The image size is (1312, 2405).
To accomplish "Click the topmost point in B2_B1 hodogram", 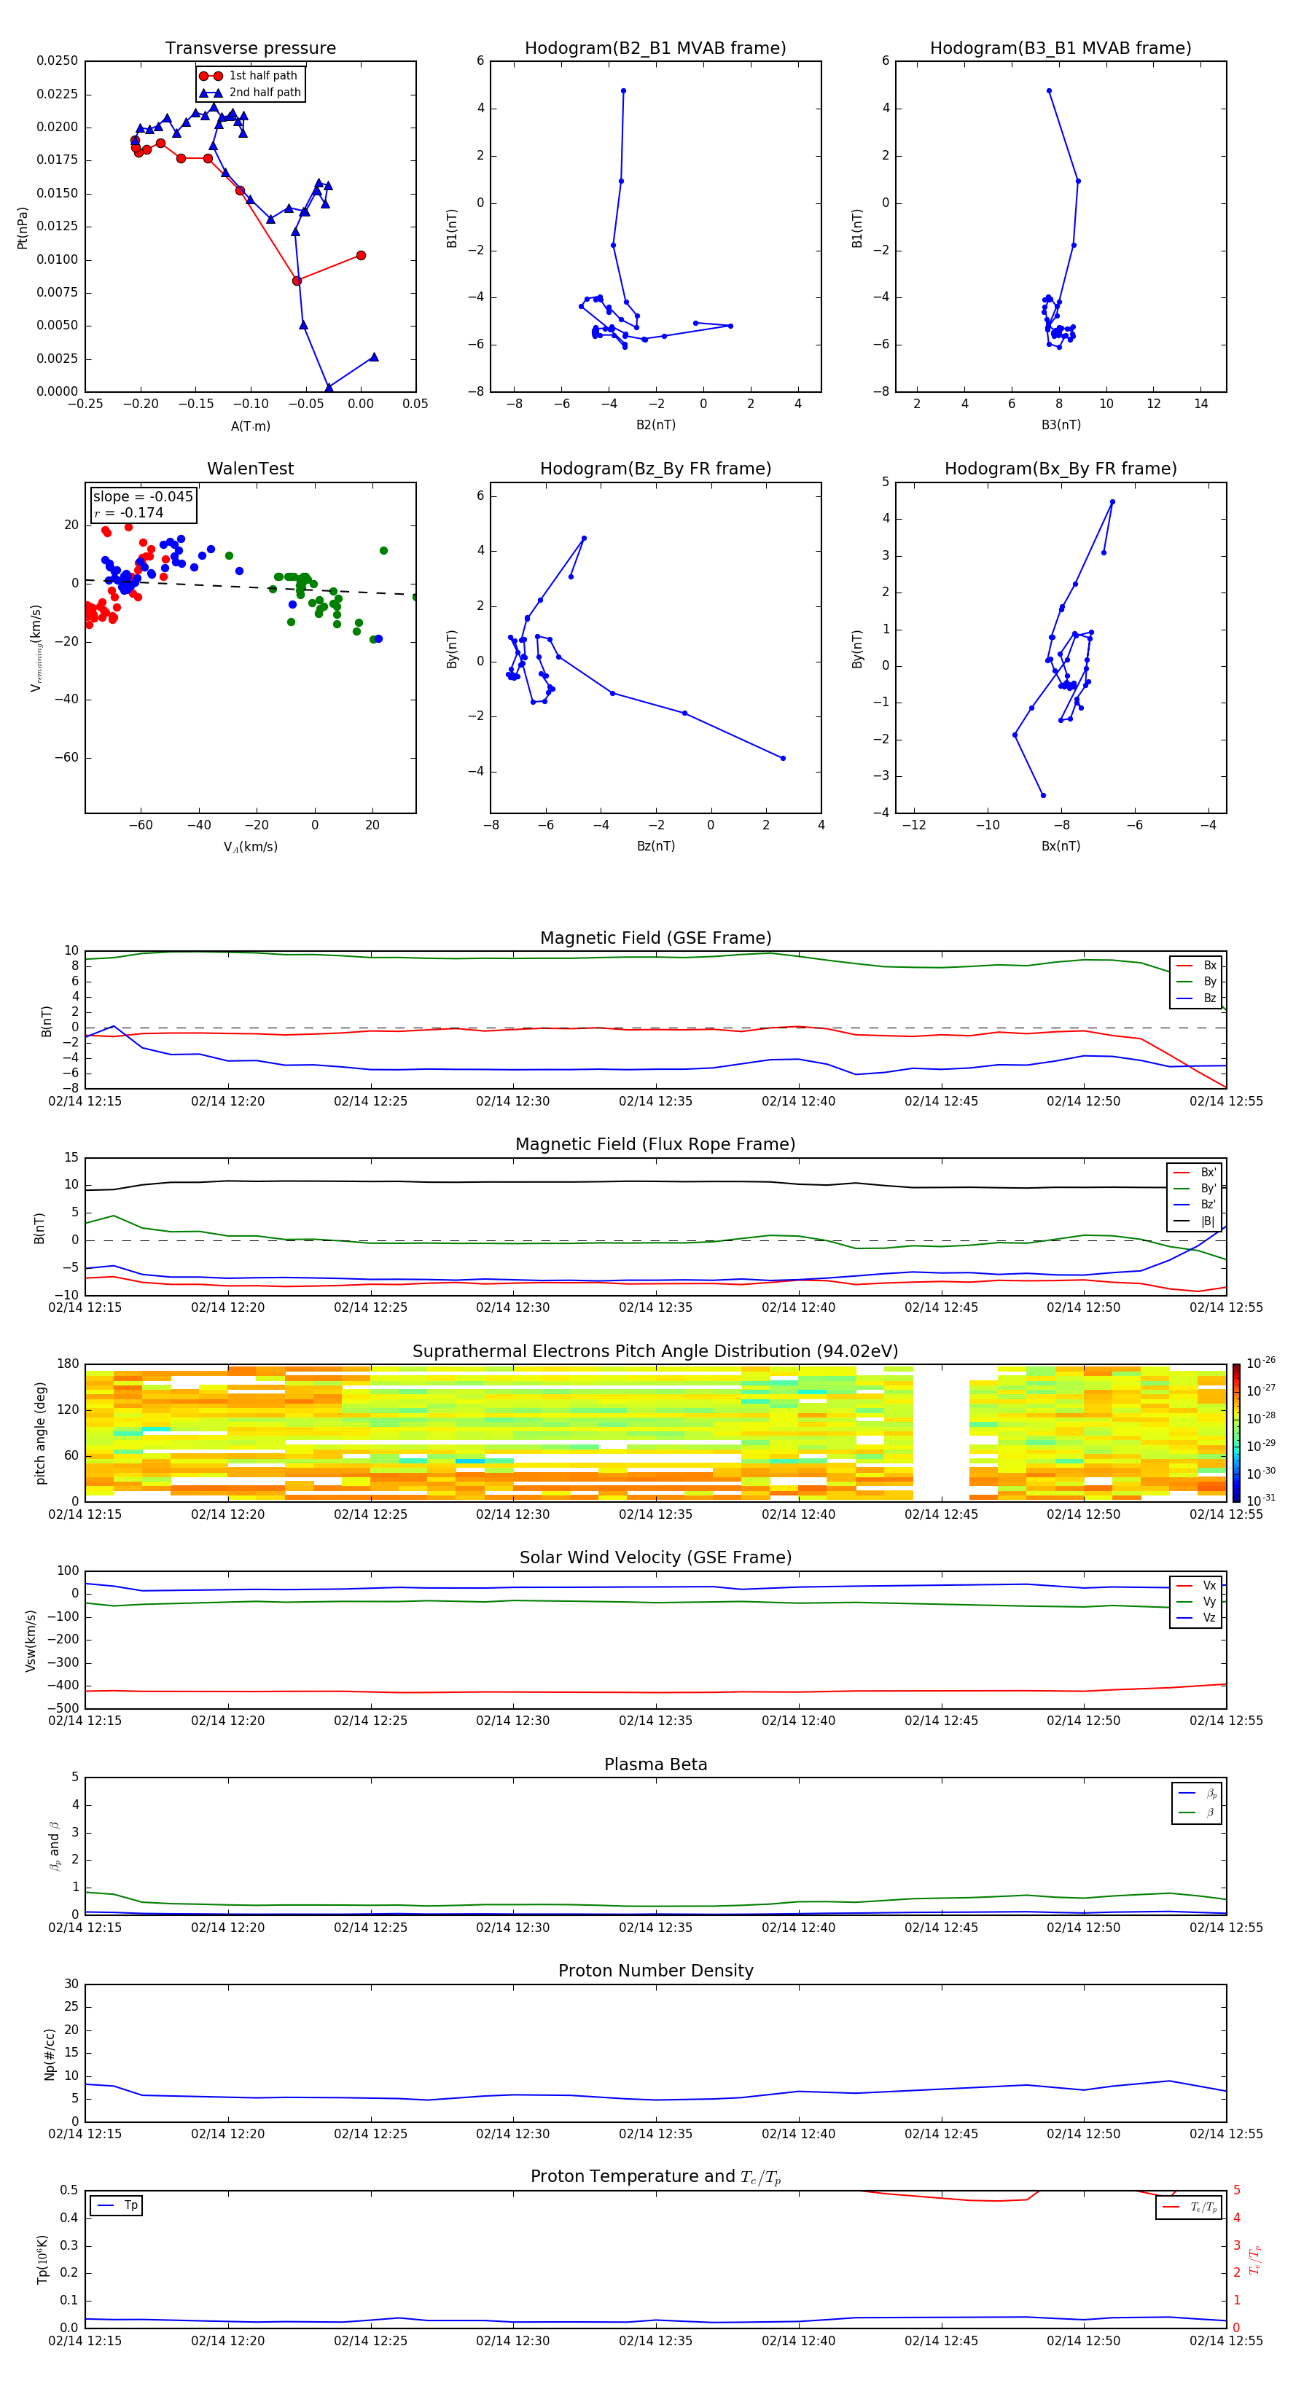I will [623, 92].
